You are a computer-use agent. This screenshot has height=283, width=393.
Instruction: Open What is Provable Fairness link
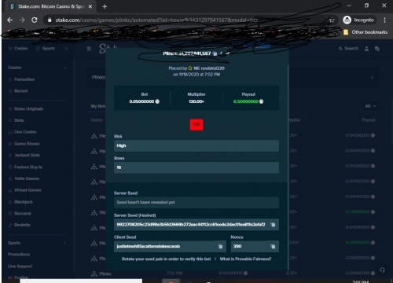[x=245, y=259]
